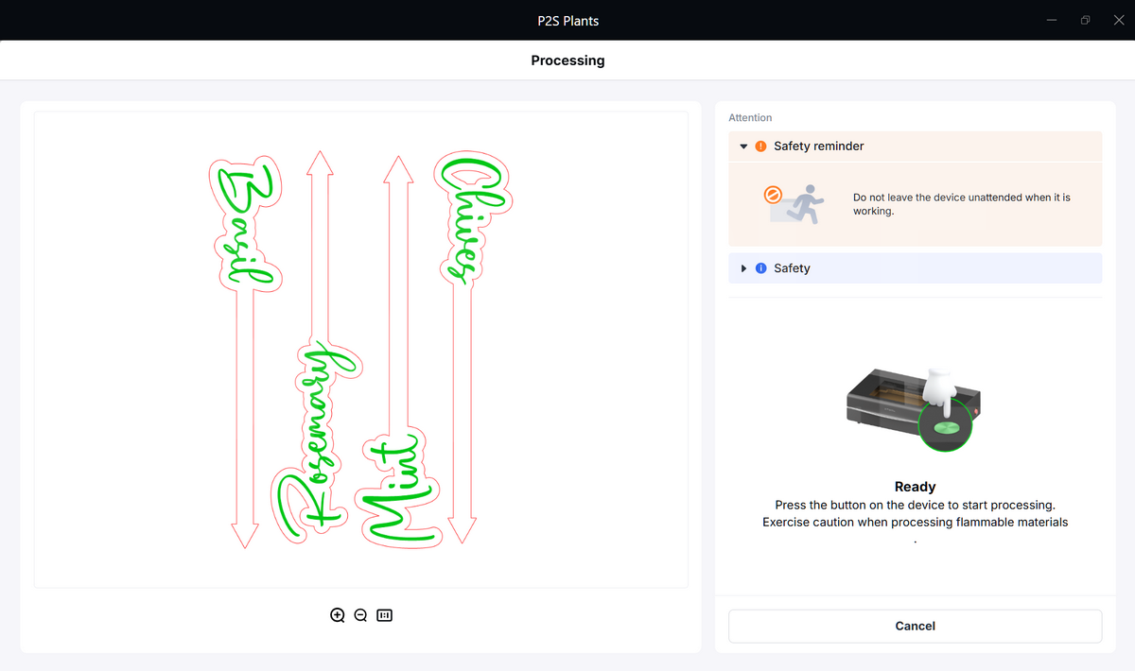
Task: Click the Ready status heading
Action: 915,487
